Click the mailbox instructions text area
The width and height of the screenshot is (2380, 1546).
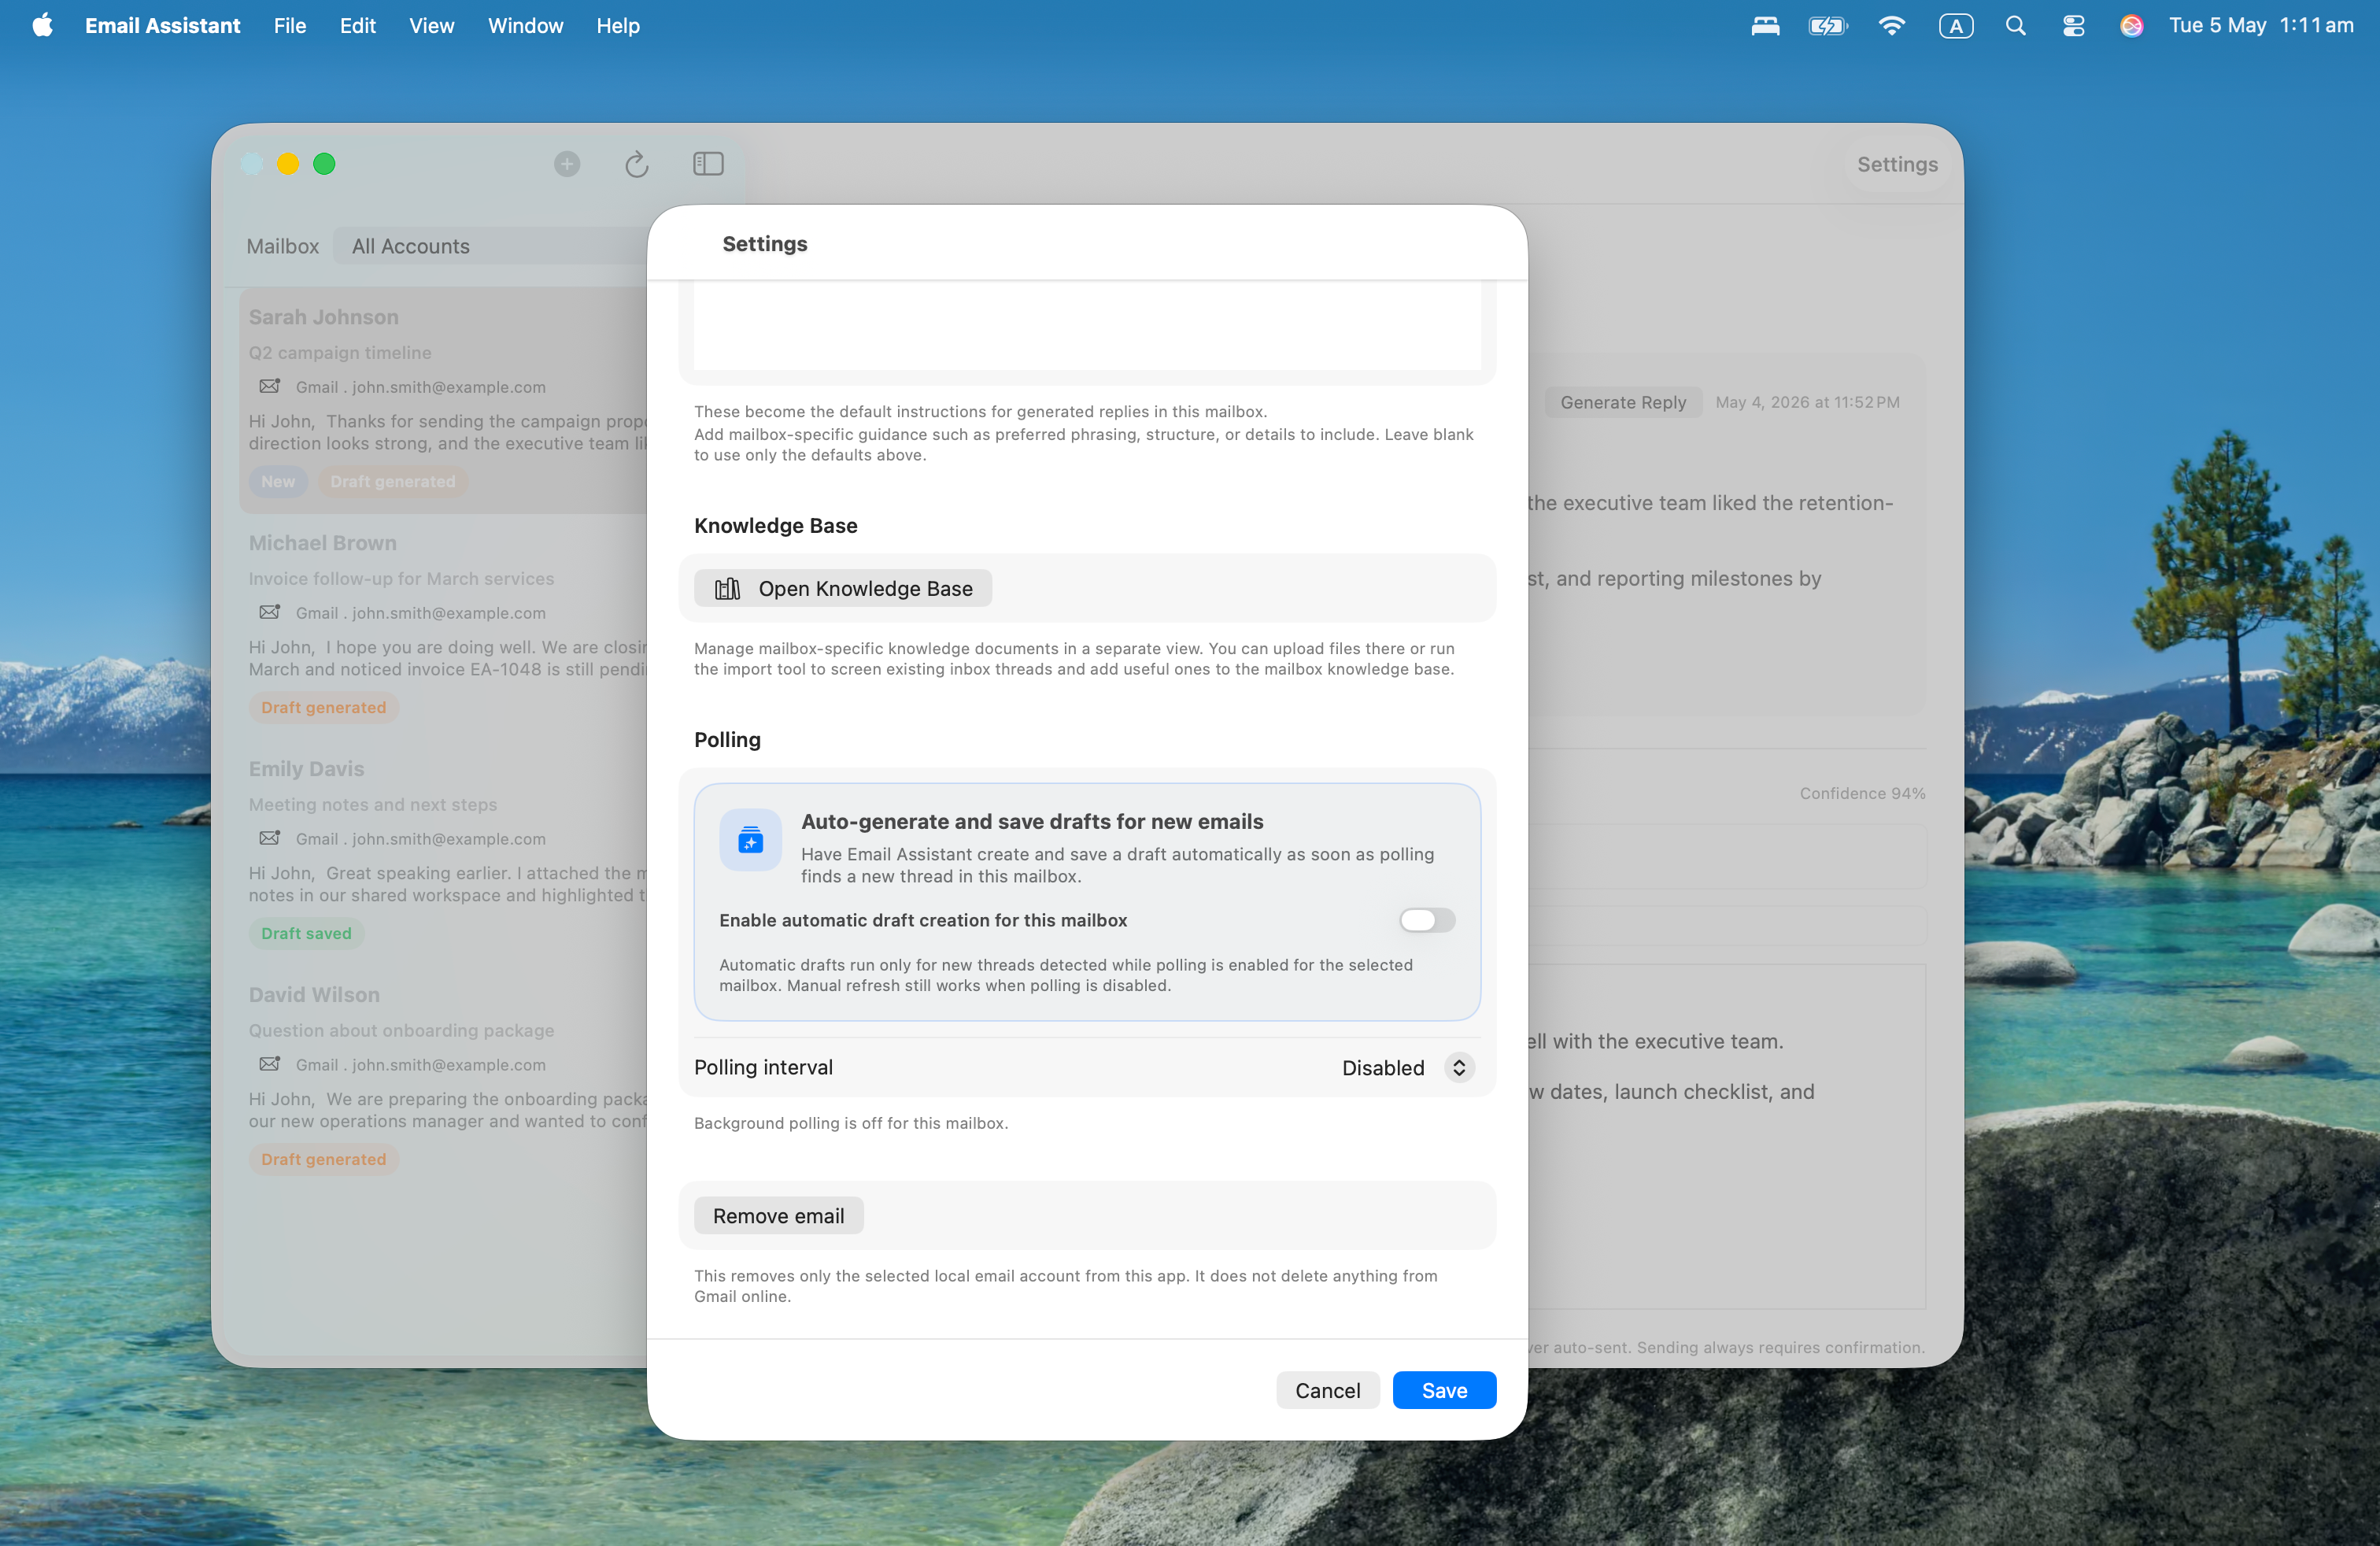pos(1087,326)
